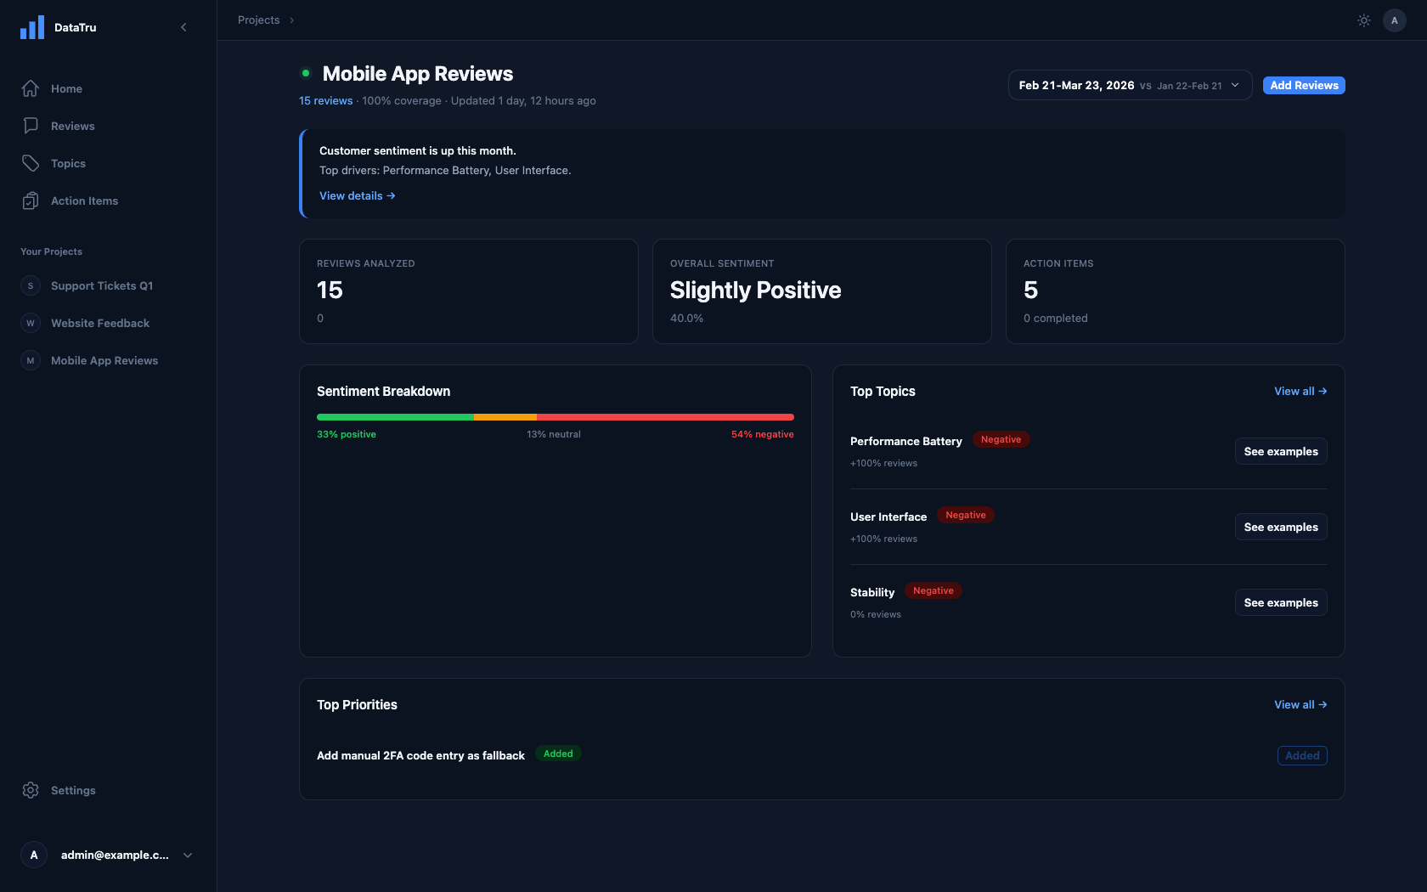Click the DataTru bar-chart logo

click(x=31, y=27)
